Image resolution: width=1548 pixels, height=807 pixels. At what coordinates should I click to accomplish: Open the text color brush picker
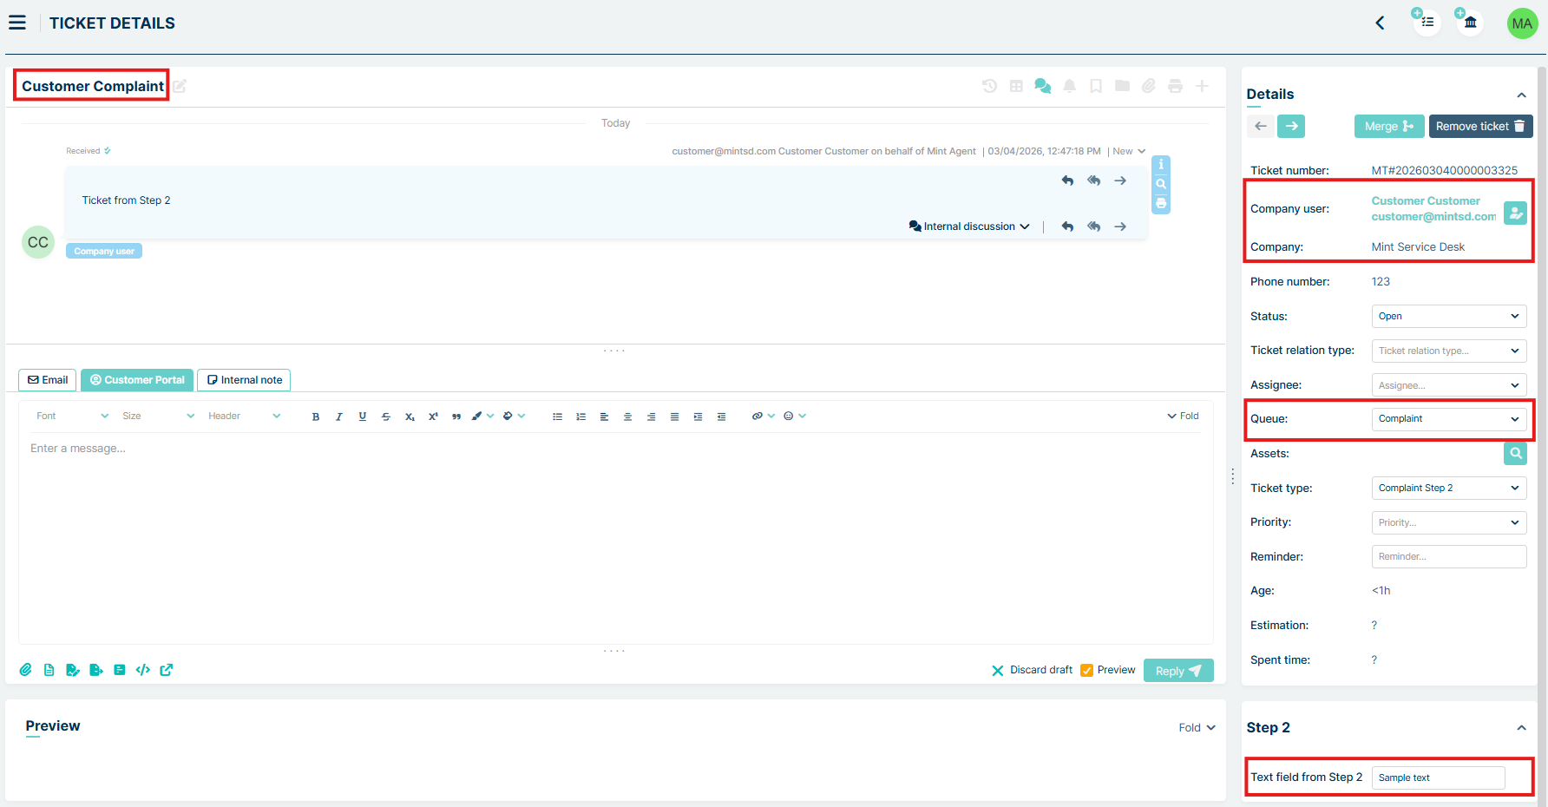click(477, 417)
